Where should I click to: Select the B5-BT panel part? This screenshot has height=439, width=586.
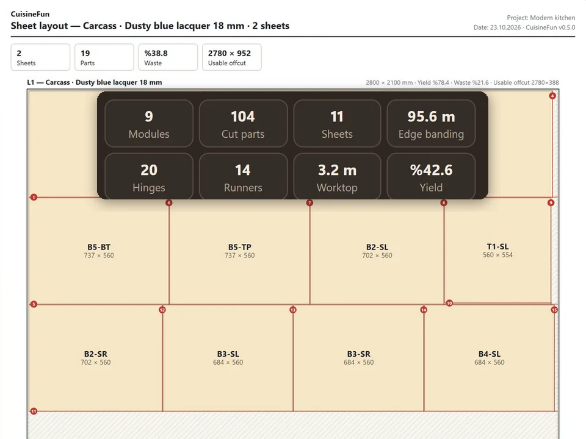tap(99, 251)
